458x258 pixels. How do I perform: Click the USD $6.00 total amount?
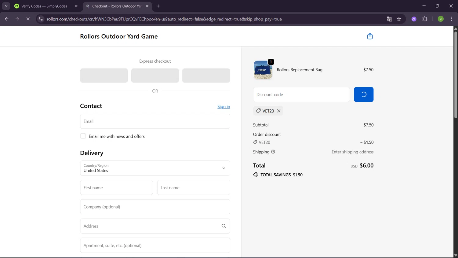click(x=362, y=165)
